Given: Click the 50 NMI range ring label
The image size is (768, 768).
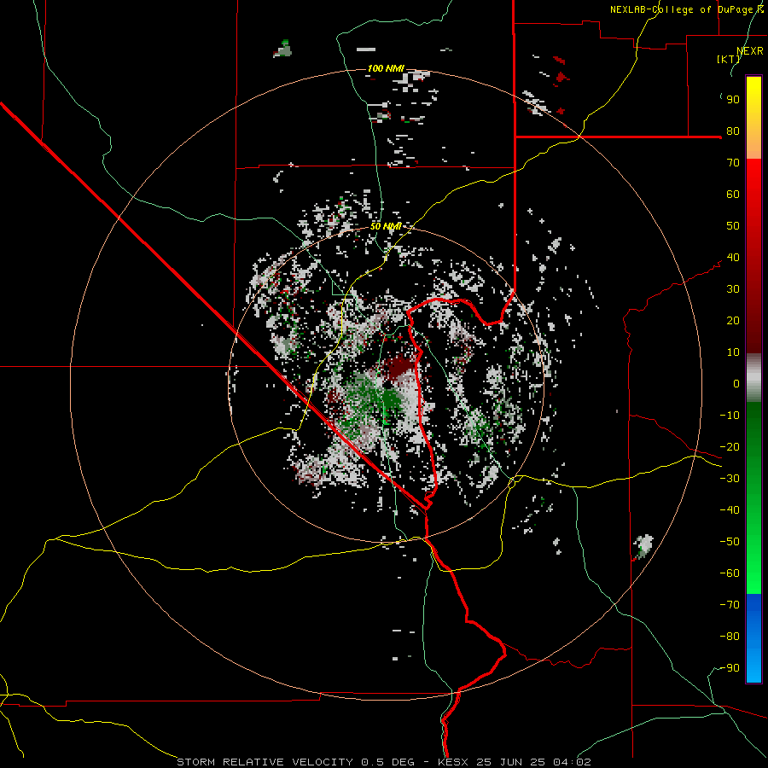Looking at the screenshot, I should pyautogui.click(x=386, y=226).
